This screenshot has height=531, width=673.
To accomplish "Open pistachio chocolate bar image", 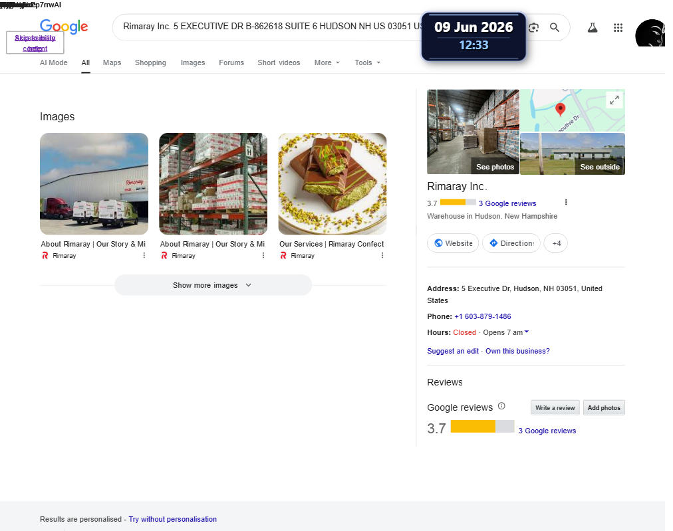I will point(333,183).
